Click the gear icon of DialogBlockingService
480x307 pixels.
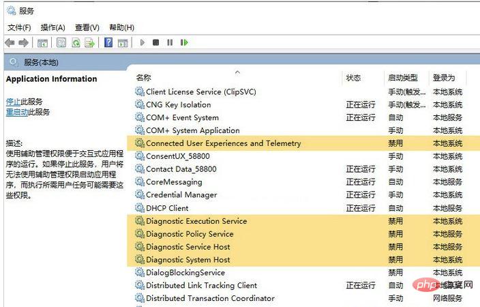(140, 272)
